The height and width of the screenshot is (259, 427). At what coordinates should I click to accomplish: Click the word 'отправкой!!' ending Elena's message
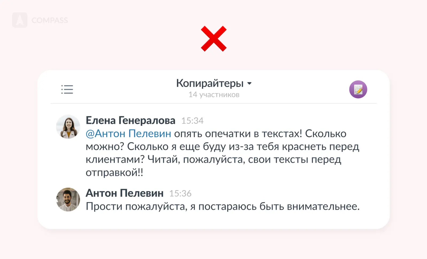[114, 172]
